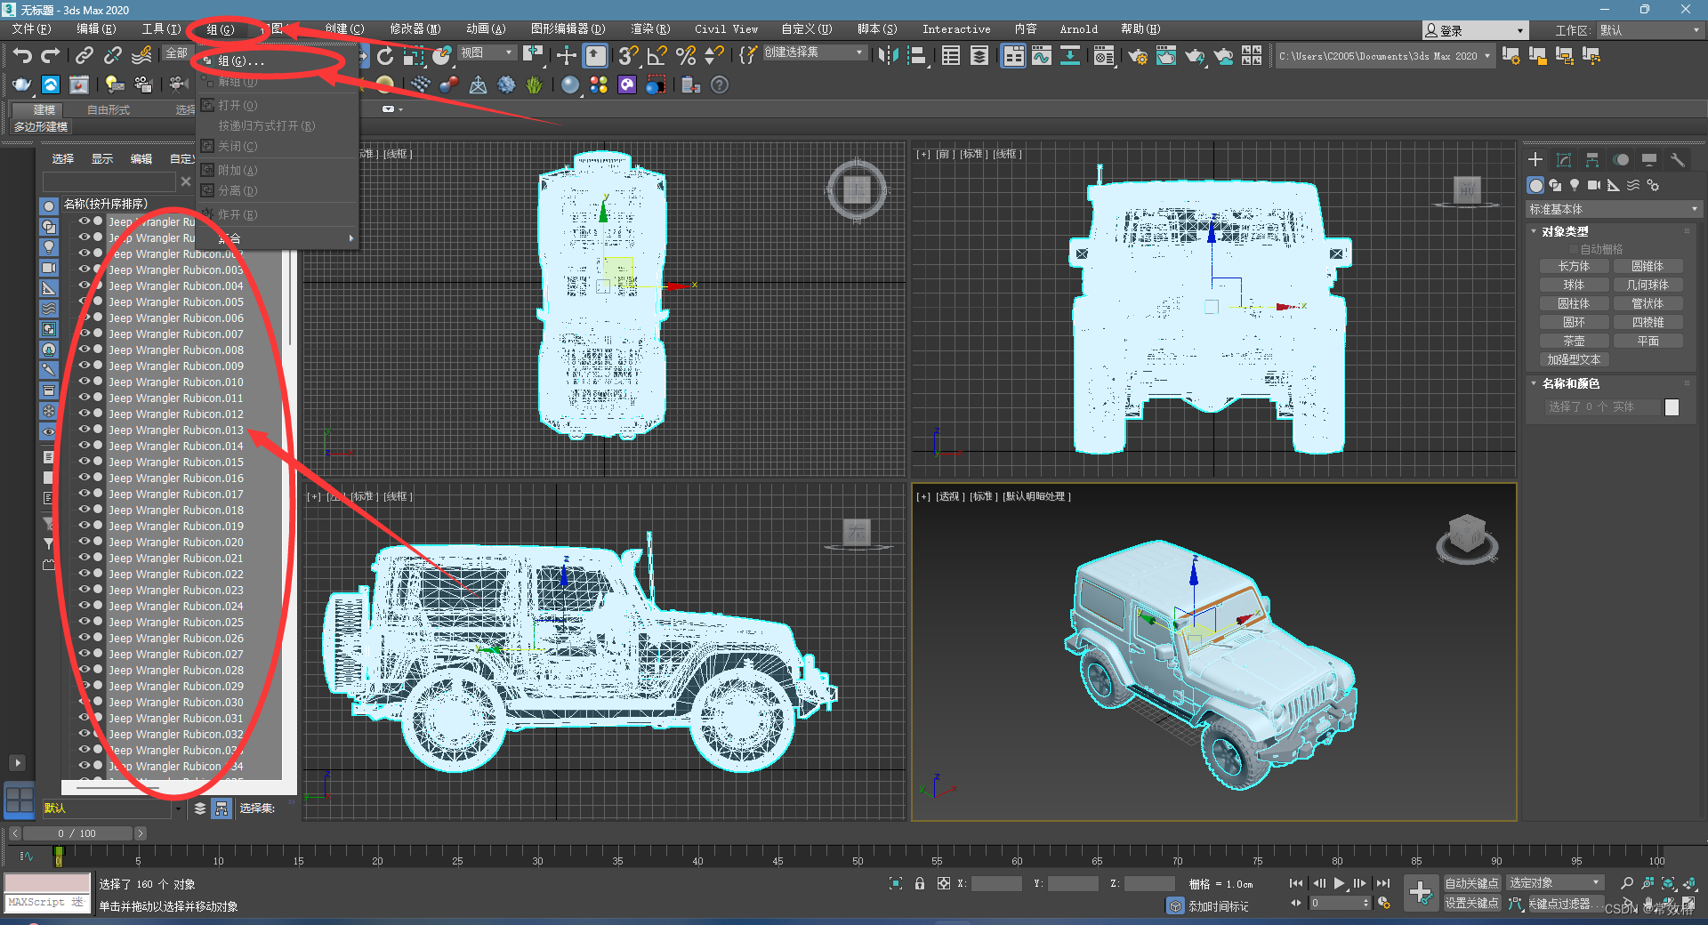Switch to the 自由形式 ribbon tab
Screen dimensions: 1708x925
click(x=109, y=109)
